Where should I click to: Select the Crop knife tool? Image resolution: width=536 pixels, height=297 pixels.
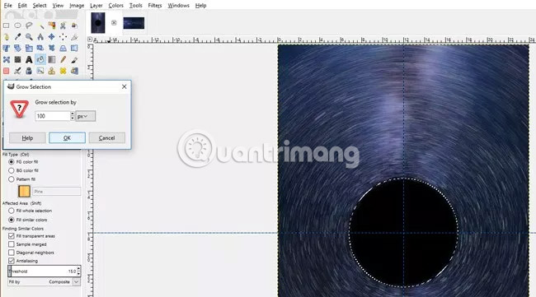[x=74, y=37]
